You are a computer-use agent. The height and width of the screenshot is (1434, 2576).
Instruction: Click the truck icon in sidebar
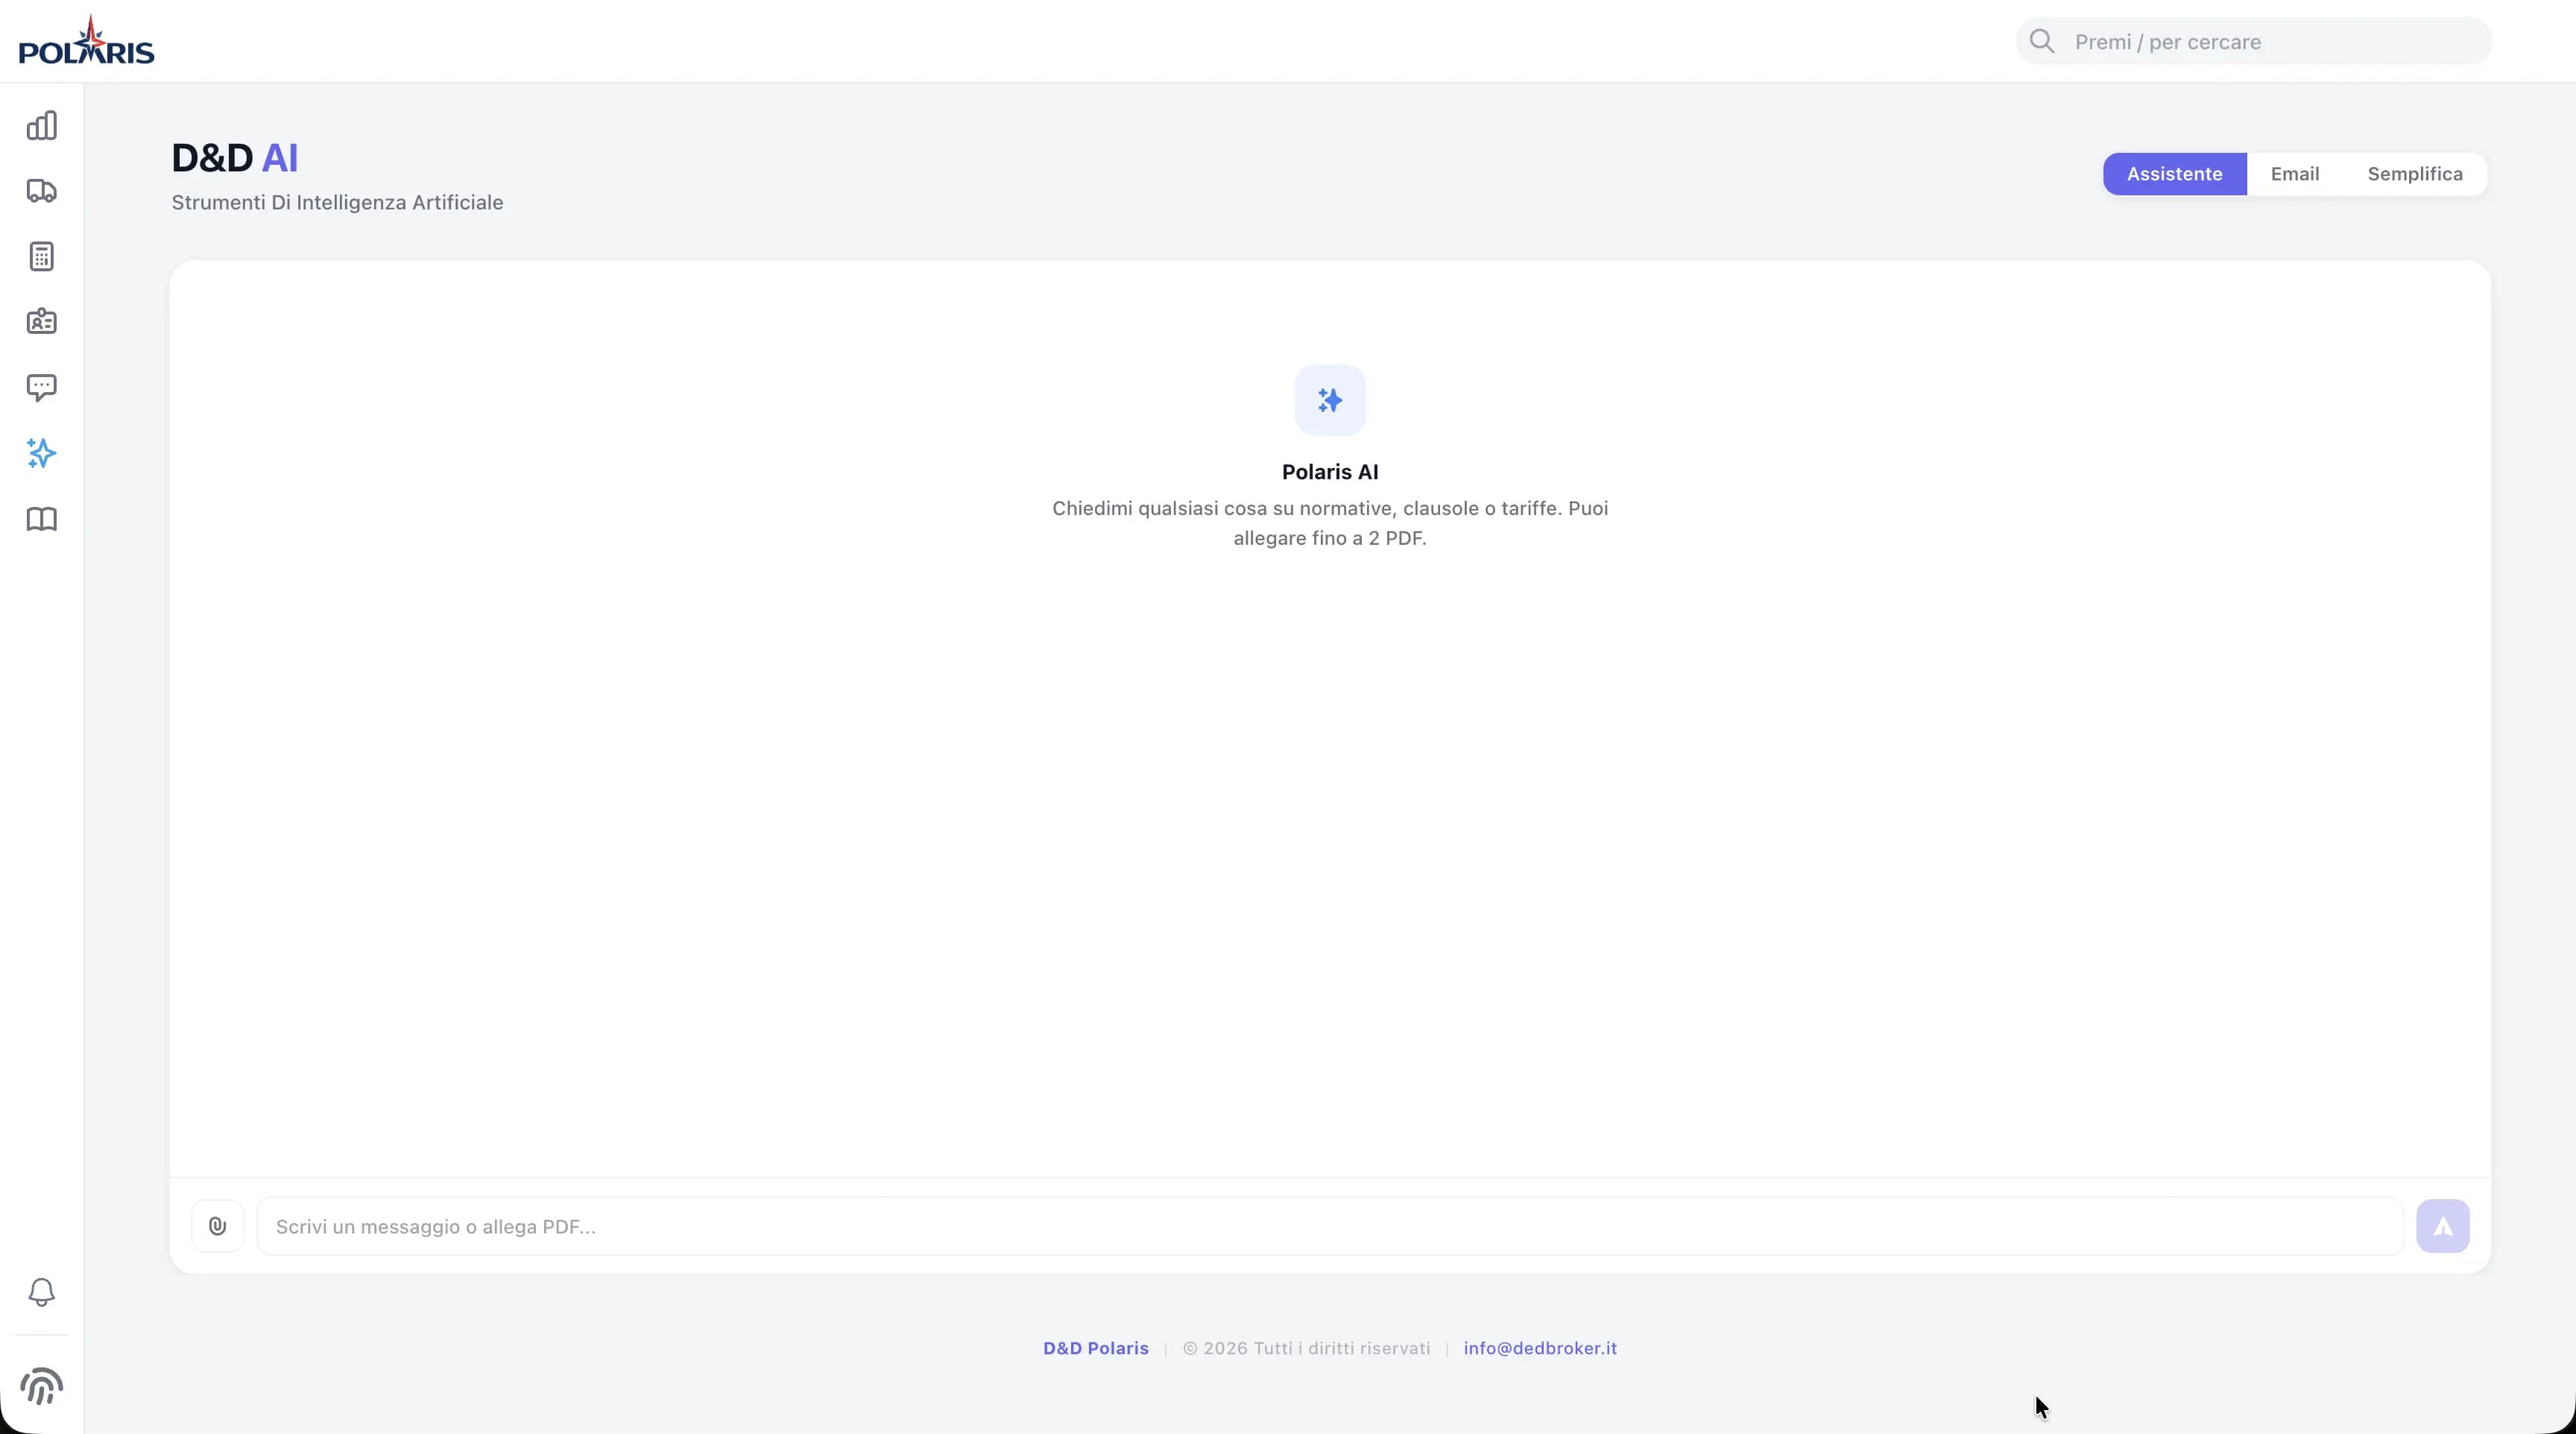(41, 191)
